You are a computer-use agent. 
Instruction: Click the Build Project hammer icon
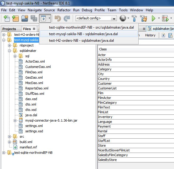(x=134, y=18)
